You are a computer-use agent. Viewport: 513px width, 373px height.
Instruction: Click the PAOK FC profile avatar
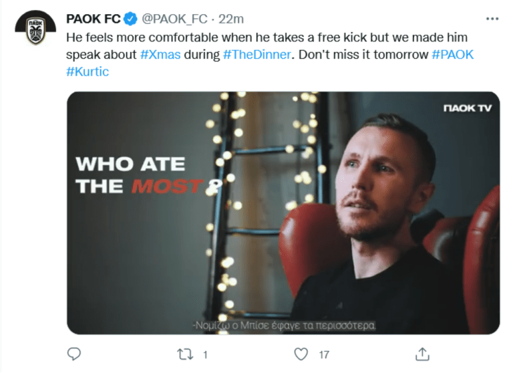[x=35, y=28]
